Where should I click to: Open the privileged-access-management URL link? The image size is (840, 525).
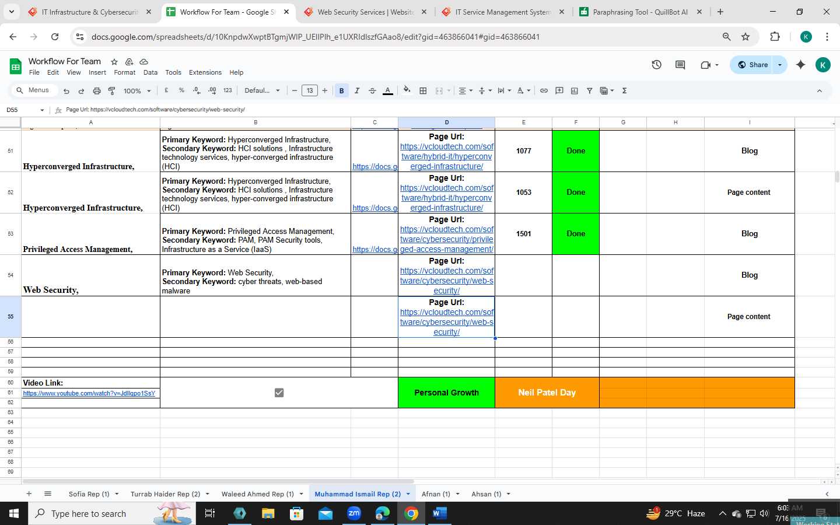pos(447,239)
